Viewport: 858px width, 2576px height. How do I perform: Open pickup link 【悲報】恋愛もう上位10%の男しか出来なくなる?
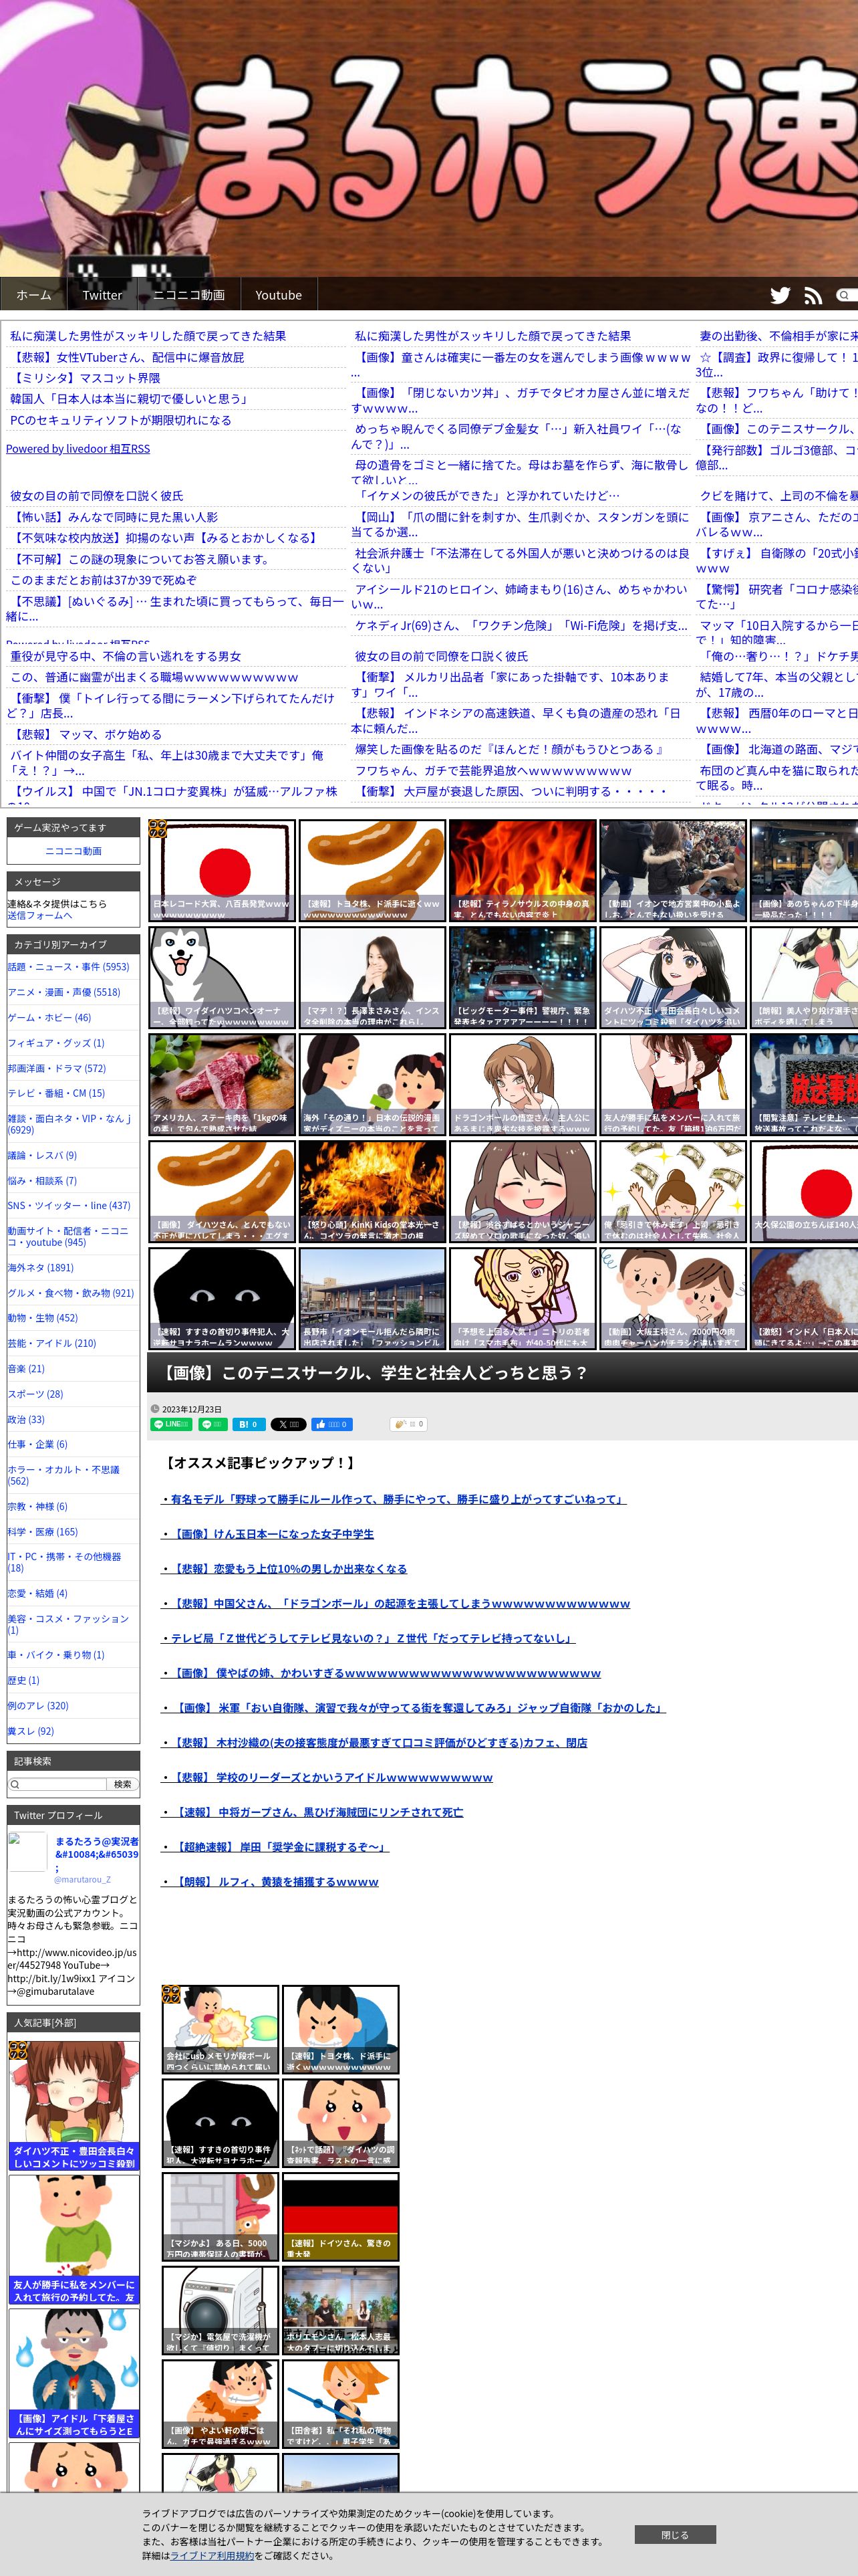(284, 1569)
